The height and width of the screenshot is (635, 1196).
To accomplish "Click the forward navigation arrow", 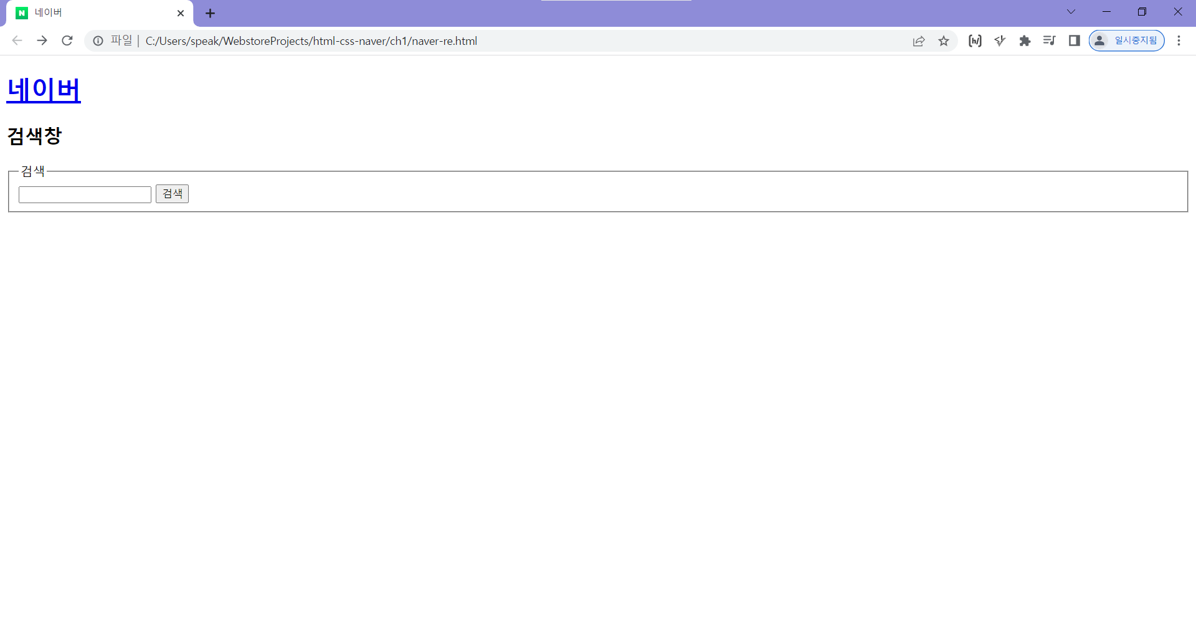I will 42,41.
